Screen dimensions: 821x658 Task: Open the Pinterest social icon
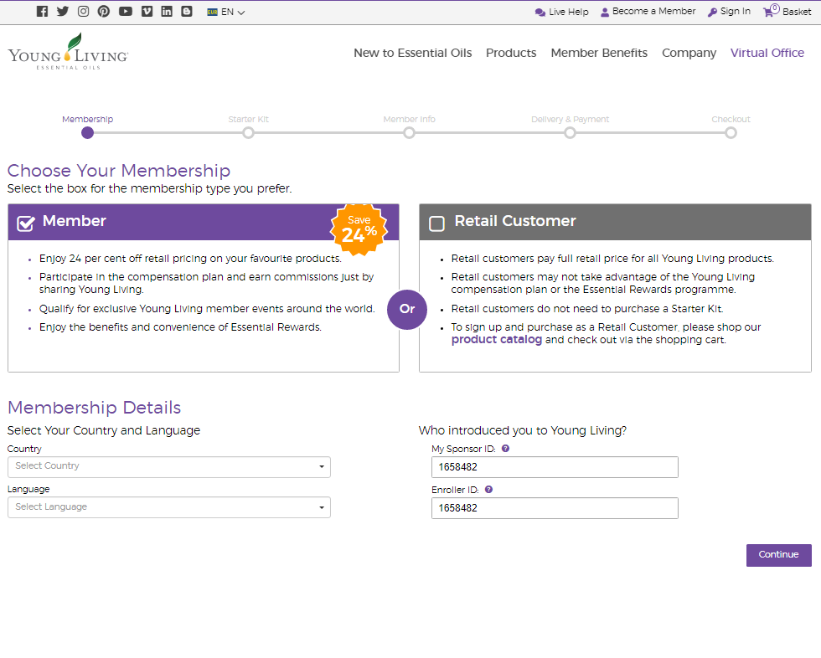tap(104, 12)
